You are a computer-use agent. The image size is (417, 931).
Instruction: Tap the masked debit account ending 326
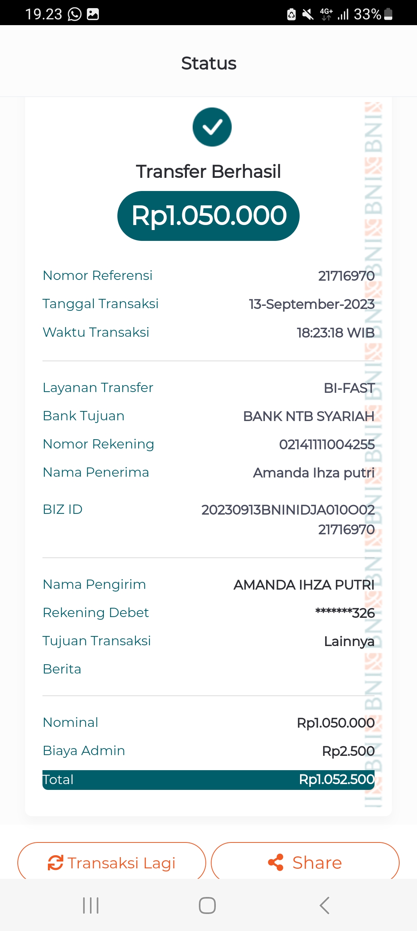coord(345,613)
